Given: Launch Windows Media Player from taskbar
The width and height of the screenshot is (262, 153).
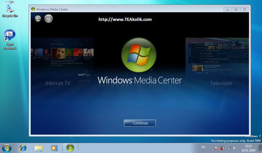Looking at the screenshot, I should [54, 148].
